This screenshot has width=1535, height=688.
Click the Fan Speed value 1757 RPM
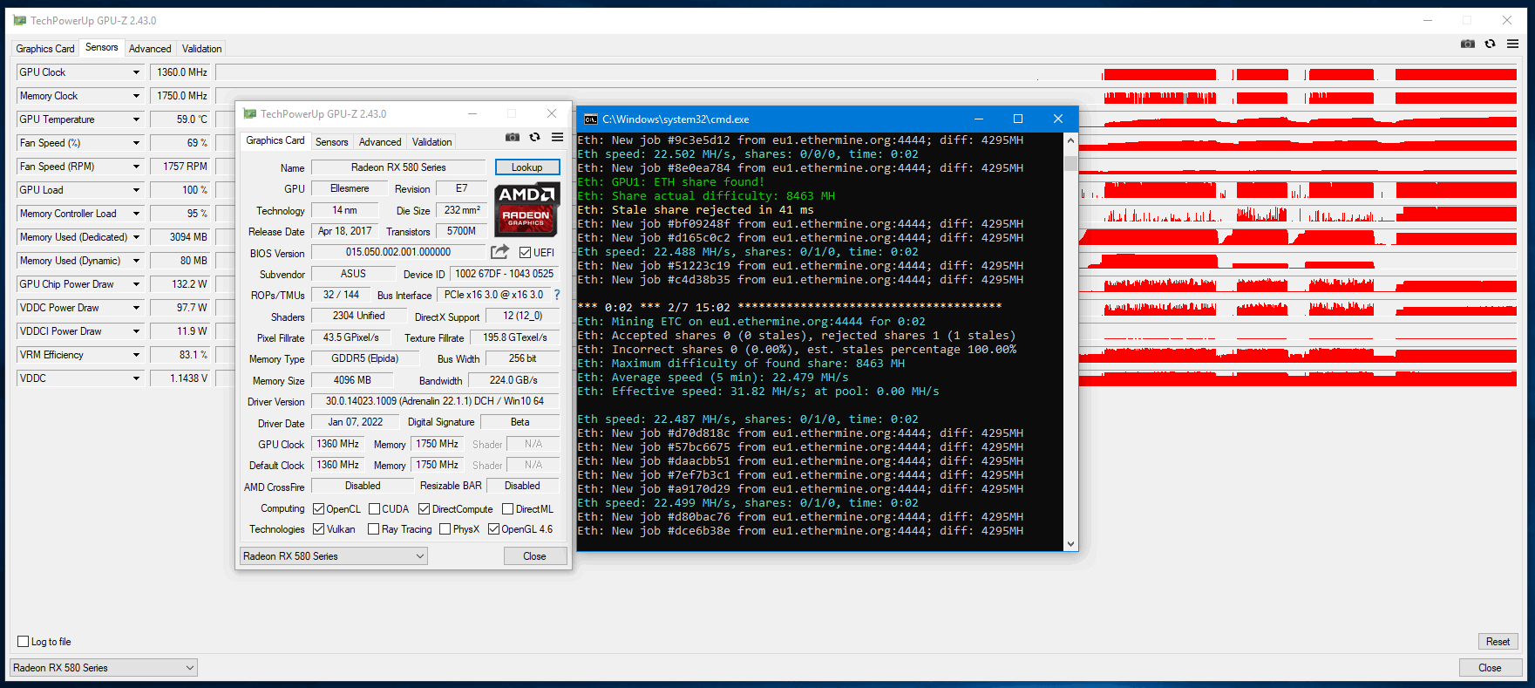coord(180,167)
